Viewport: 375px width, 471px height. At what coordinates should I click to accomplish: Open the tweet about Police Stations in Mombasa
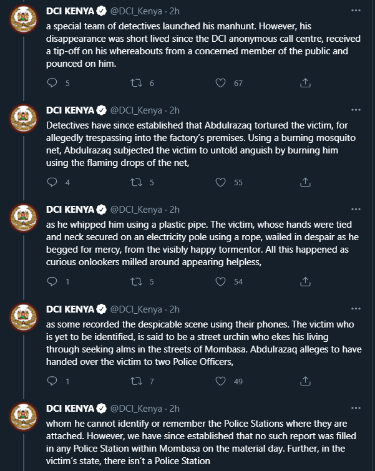tap(206, 444)
